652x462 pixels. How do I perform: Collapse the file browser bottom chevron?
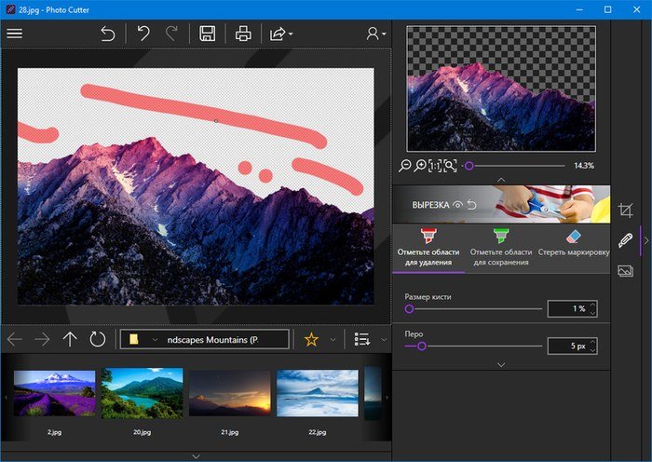196,456
